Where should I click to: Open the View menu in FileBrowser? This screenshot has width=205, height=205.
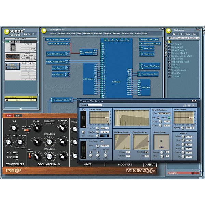click(188, 34)
